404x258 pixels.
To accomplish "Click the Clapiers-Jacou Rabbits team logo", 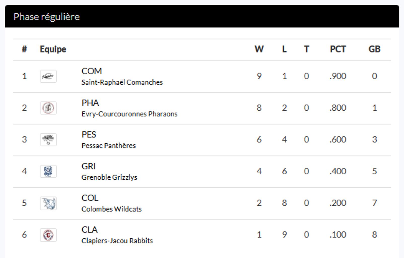I will pyautogui.click(x=48, y=235).
